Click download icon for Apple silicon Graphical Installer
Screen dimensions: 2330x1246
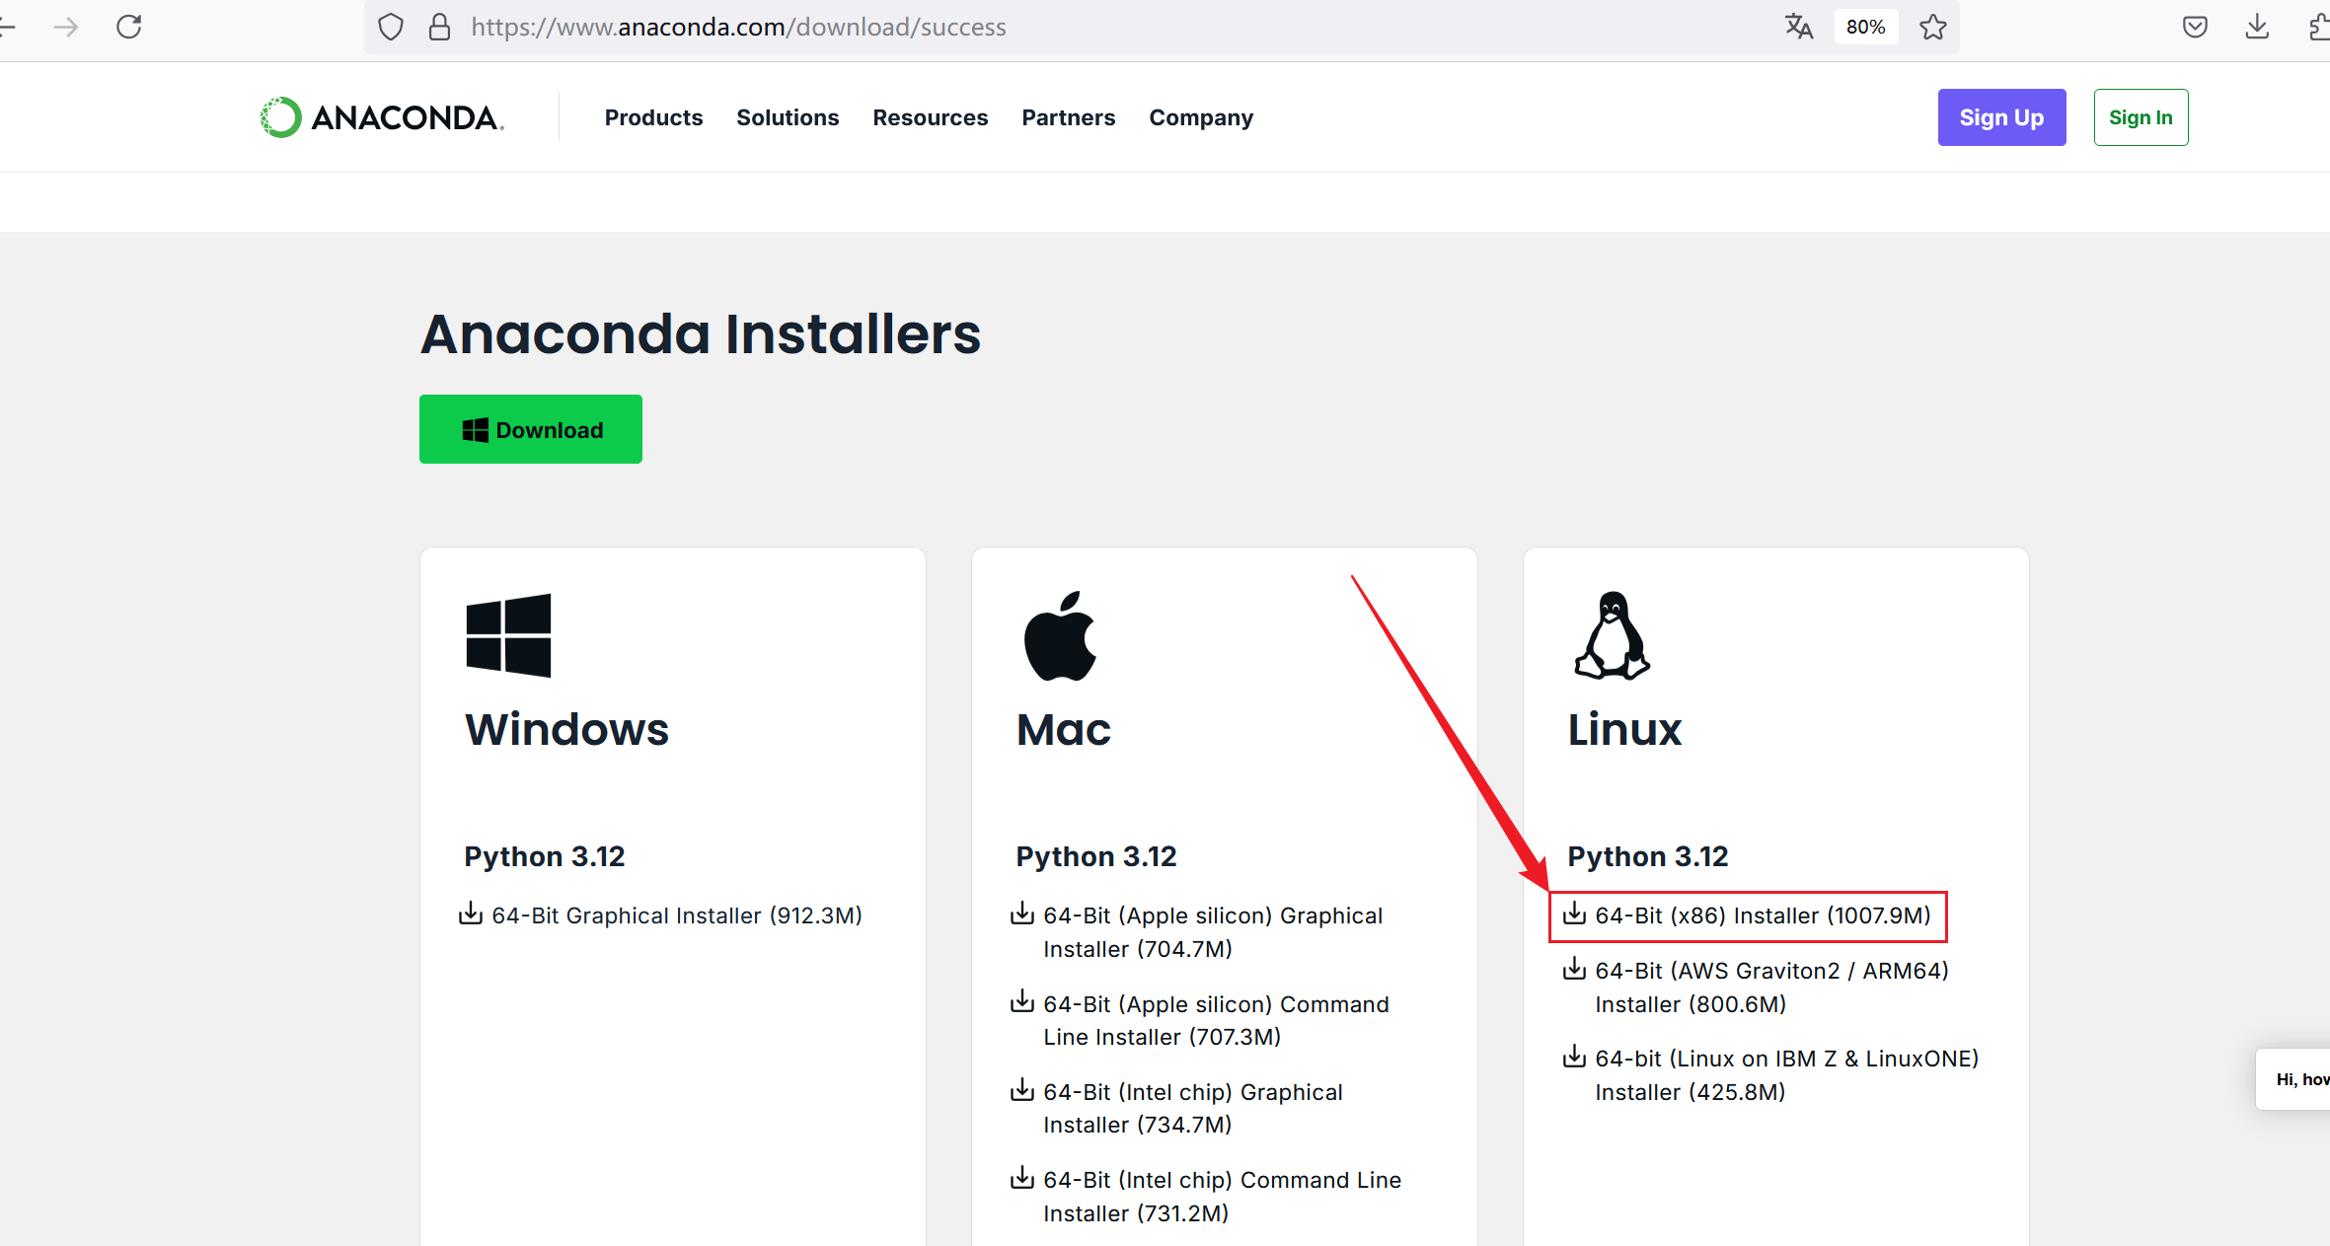coord(1022,914)
